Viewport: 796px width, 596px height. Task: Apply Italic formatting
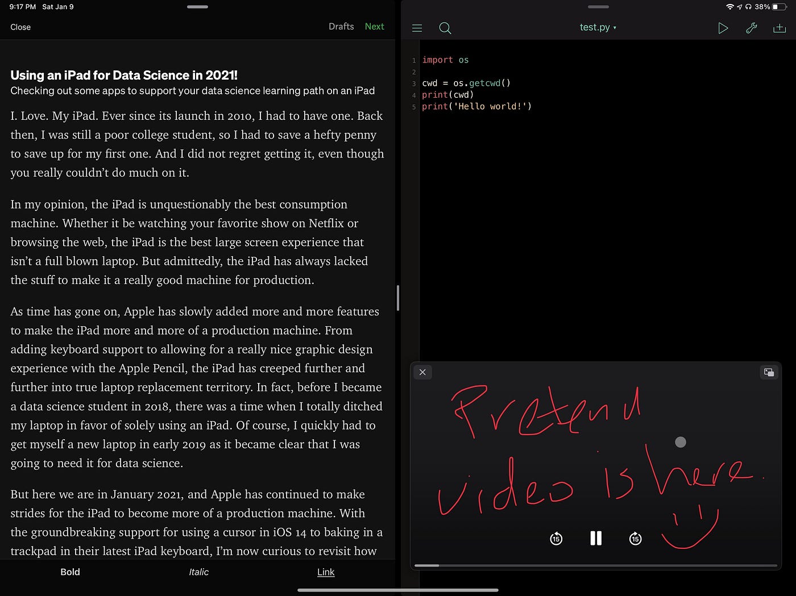click(198, 572)
